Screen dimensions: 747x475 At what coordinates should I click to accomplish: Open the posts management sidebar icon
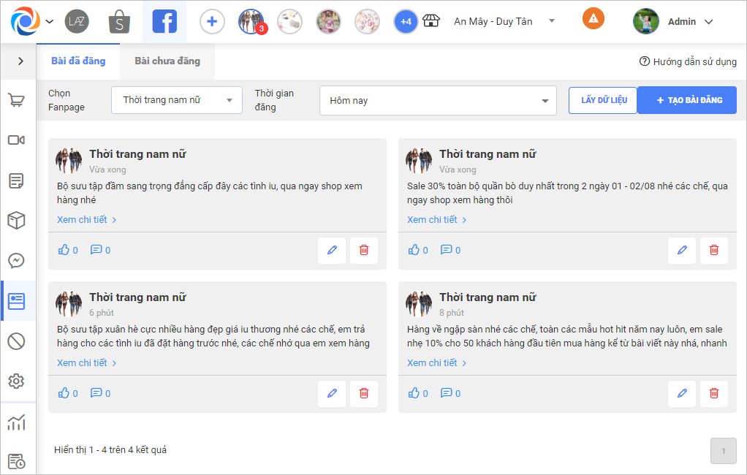click(17, 301)
